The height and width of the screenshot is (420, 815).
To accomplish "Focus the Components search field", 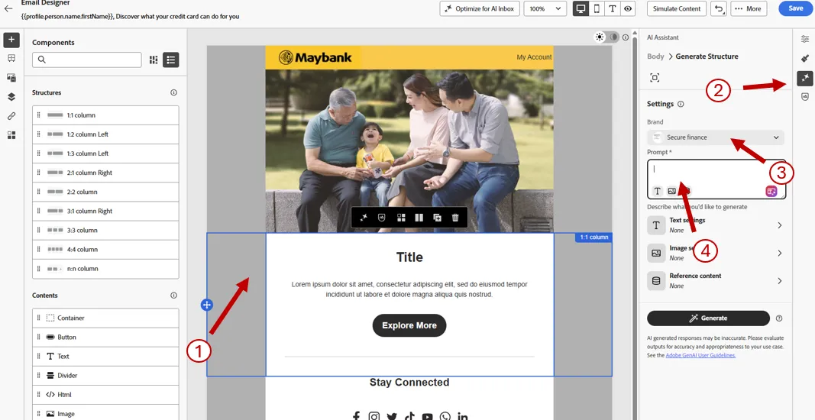I will (87, 60).
